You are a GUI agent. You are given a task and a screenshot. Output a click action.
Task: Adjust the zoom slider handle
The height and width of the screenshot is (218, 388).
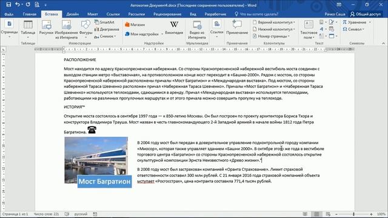click(353, 214)
